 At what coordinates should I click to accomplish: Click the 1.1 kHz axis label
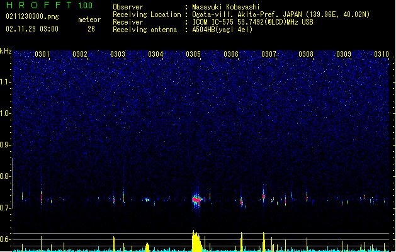click(x=6, y=82)
